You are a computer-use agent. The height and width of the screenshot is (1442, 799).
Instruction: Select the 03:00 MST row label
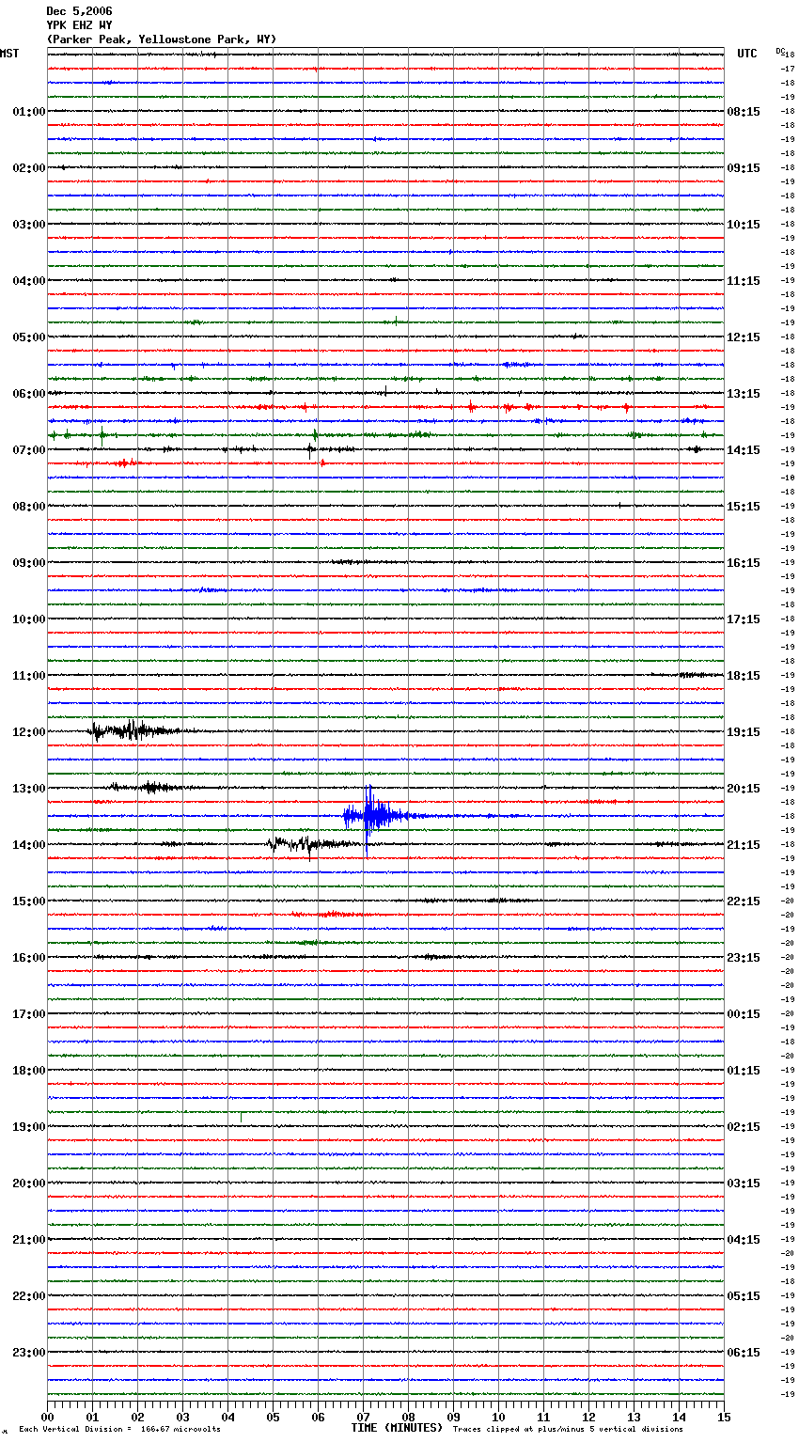pyautogui.click(x=29, y=225)
